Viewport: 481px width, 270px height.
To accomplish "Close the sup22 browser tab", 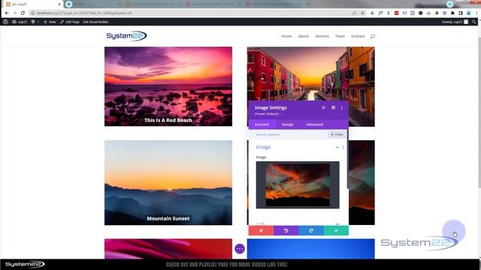I will coord(59,4).
